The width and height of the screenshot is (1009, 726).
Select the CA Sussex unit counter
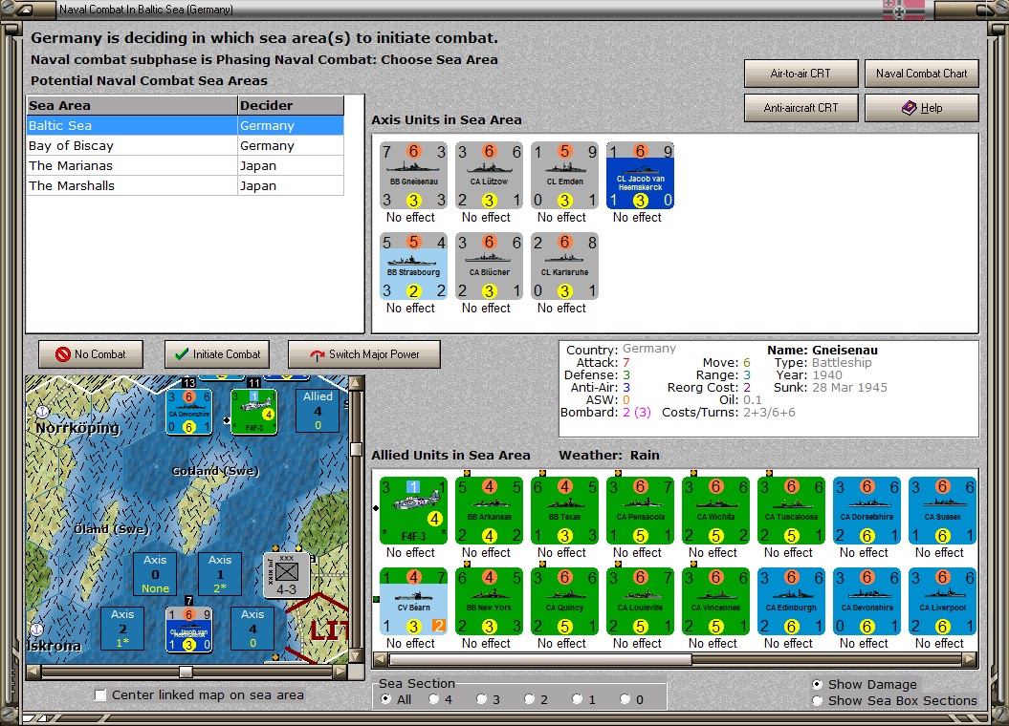tap(943, 511)
